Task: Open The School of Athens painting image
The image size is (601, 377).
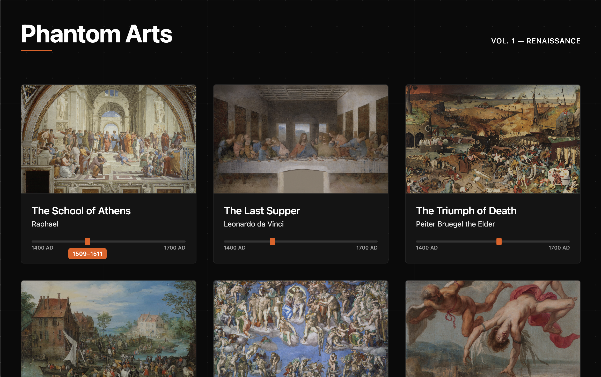Action: 108,139
